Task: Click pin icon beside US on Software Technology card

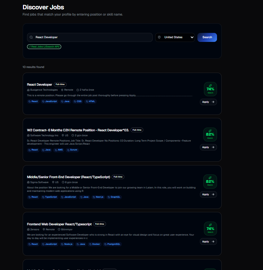Action: coord(63,135)
